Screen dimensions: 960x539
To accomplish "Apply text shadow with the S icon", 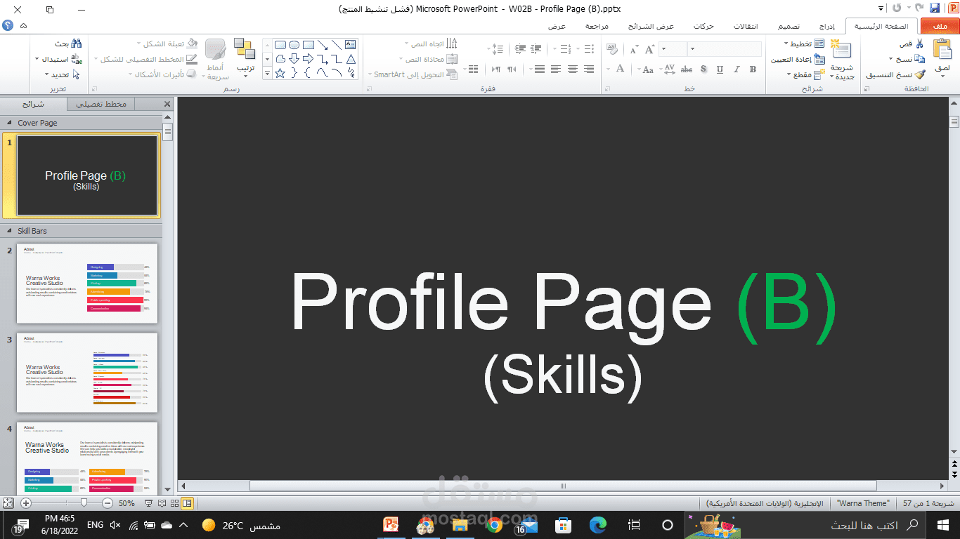I will pyautogui.click(x=703, y=69).
